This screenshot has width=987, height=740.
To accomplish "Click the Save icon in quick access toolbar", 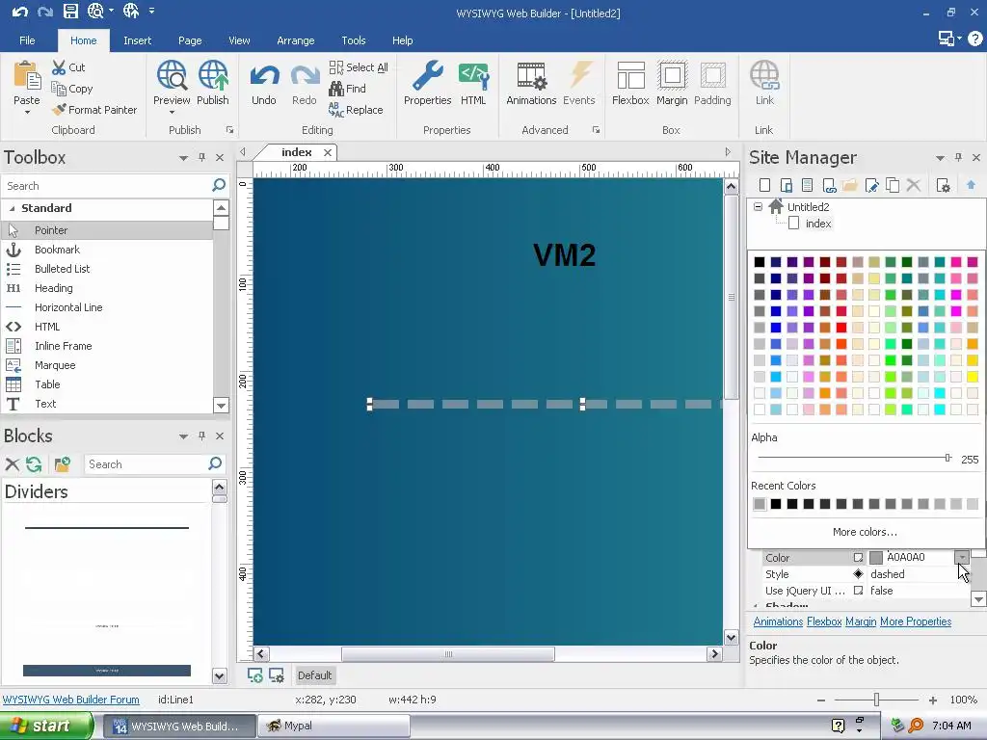I will click(70, 11).
